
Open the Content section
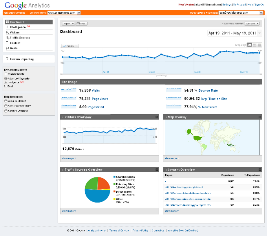pyautogui.click(x=15, y=43)
